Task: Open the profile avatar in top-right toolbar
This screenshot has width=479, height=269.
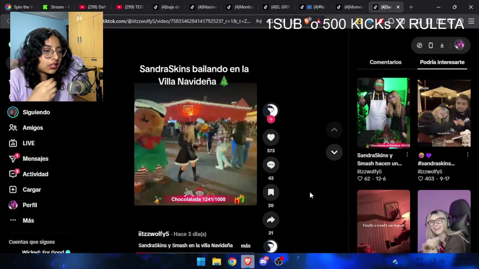Action: click(x=459, y=45)
